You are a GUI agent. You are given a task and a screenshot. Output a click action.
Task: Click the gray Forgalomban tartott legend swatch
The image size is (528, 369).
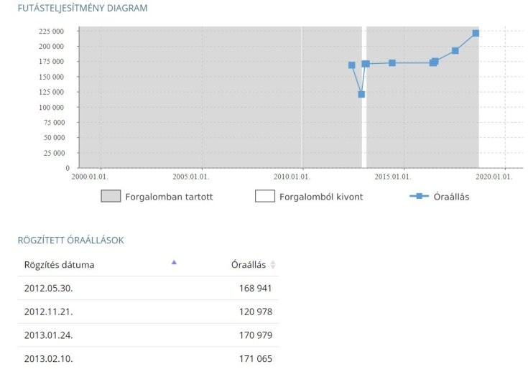[111, 196]
